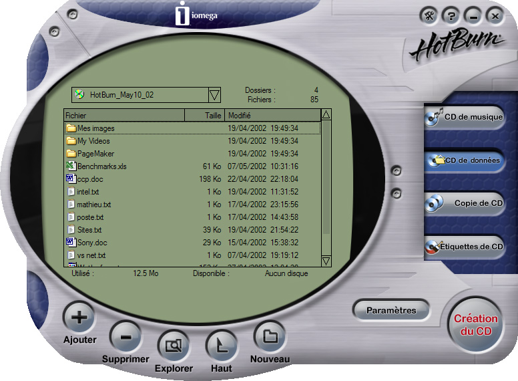
Task: Click the ccp.doc Word icon
Action: pyautogui.click(x=71, y=179)
